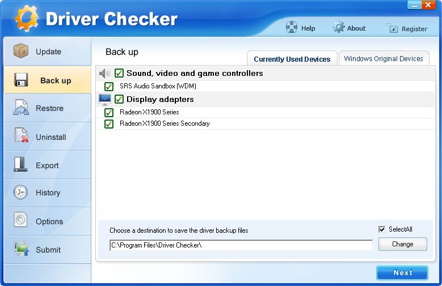This screenshot has width=442, height=286.
Task: Select the Radeon X1900 Series row text
Action: click(149, 112)
